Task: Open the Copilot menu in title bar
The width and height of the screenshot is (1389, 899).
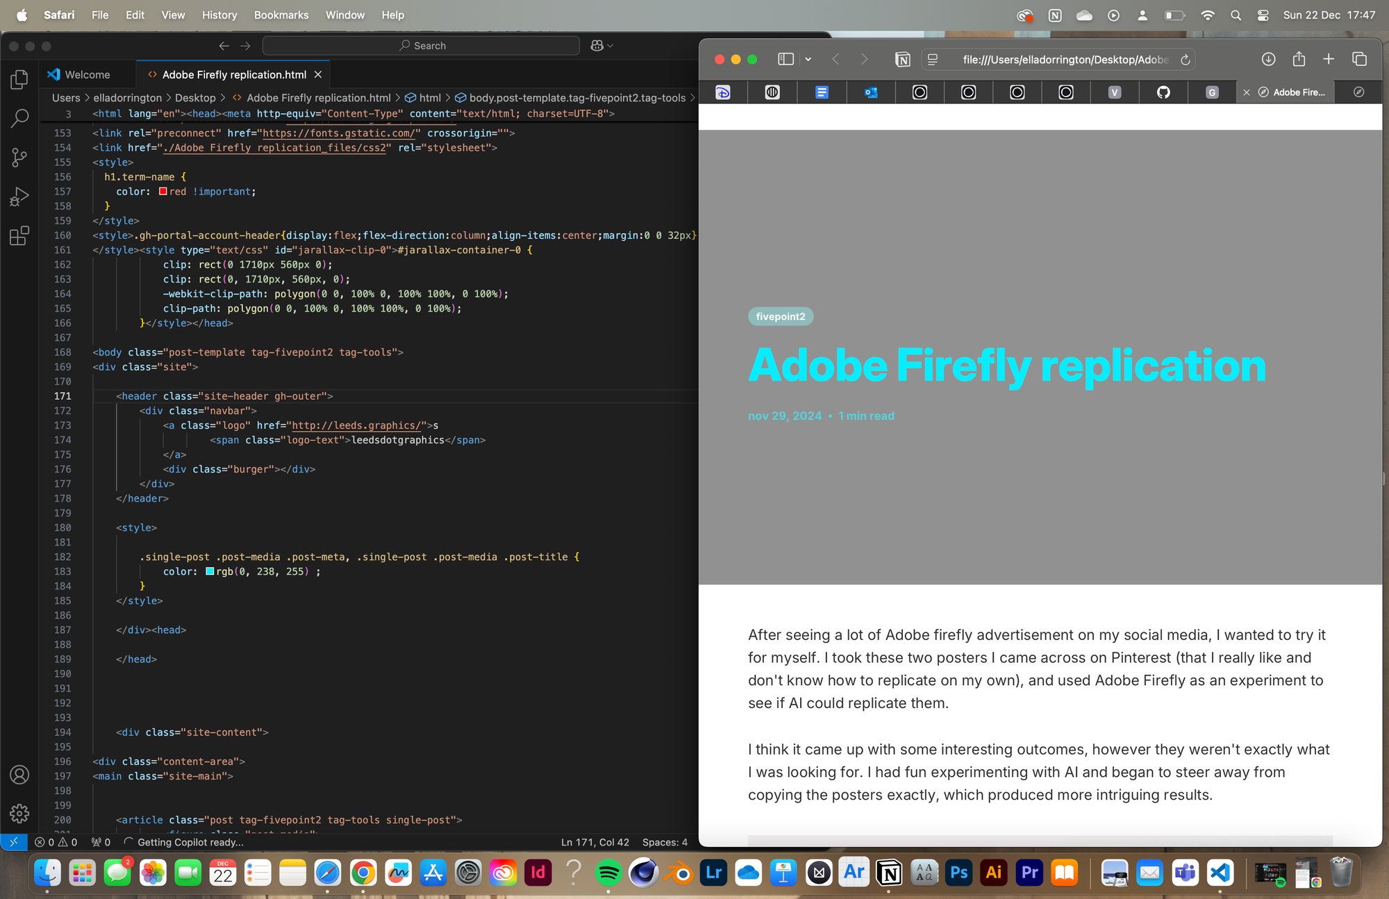Action: [x=601, y=46]
